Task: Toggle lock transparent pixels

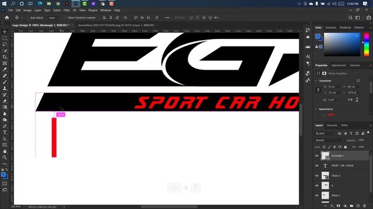Action: point(324,147)
